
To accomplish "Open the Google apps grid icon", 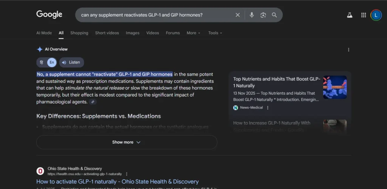I will tap(363, 15).
